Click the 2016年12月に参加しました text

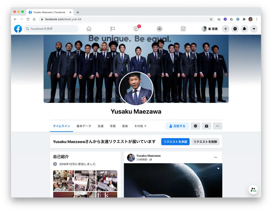pyautogui.click(x=78, y=164)
